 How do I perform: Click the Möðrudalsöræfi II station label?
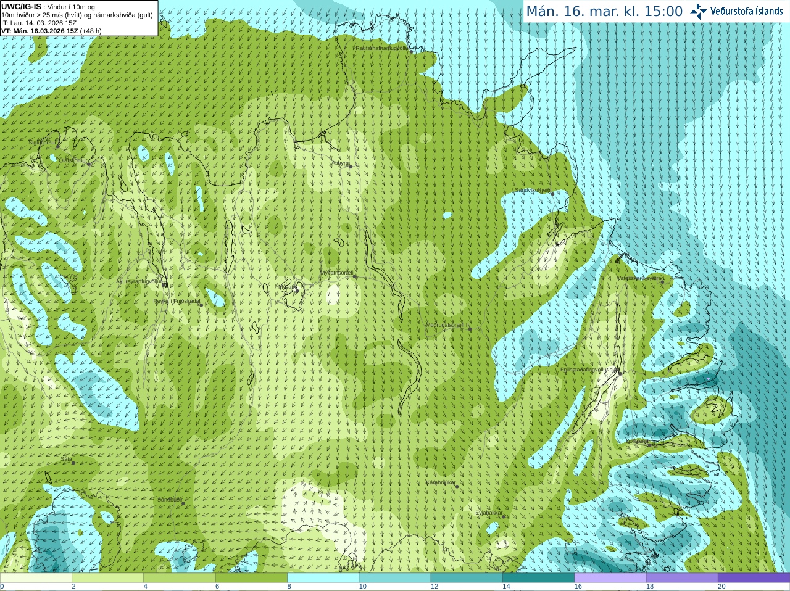[447, 325]
